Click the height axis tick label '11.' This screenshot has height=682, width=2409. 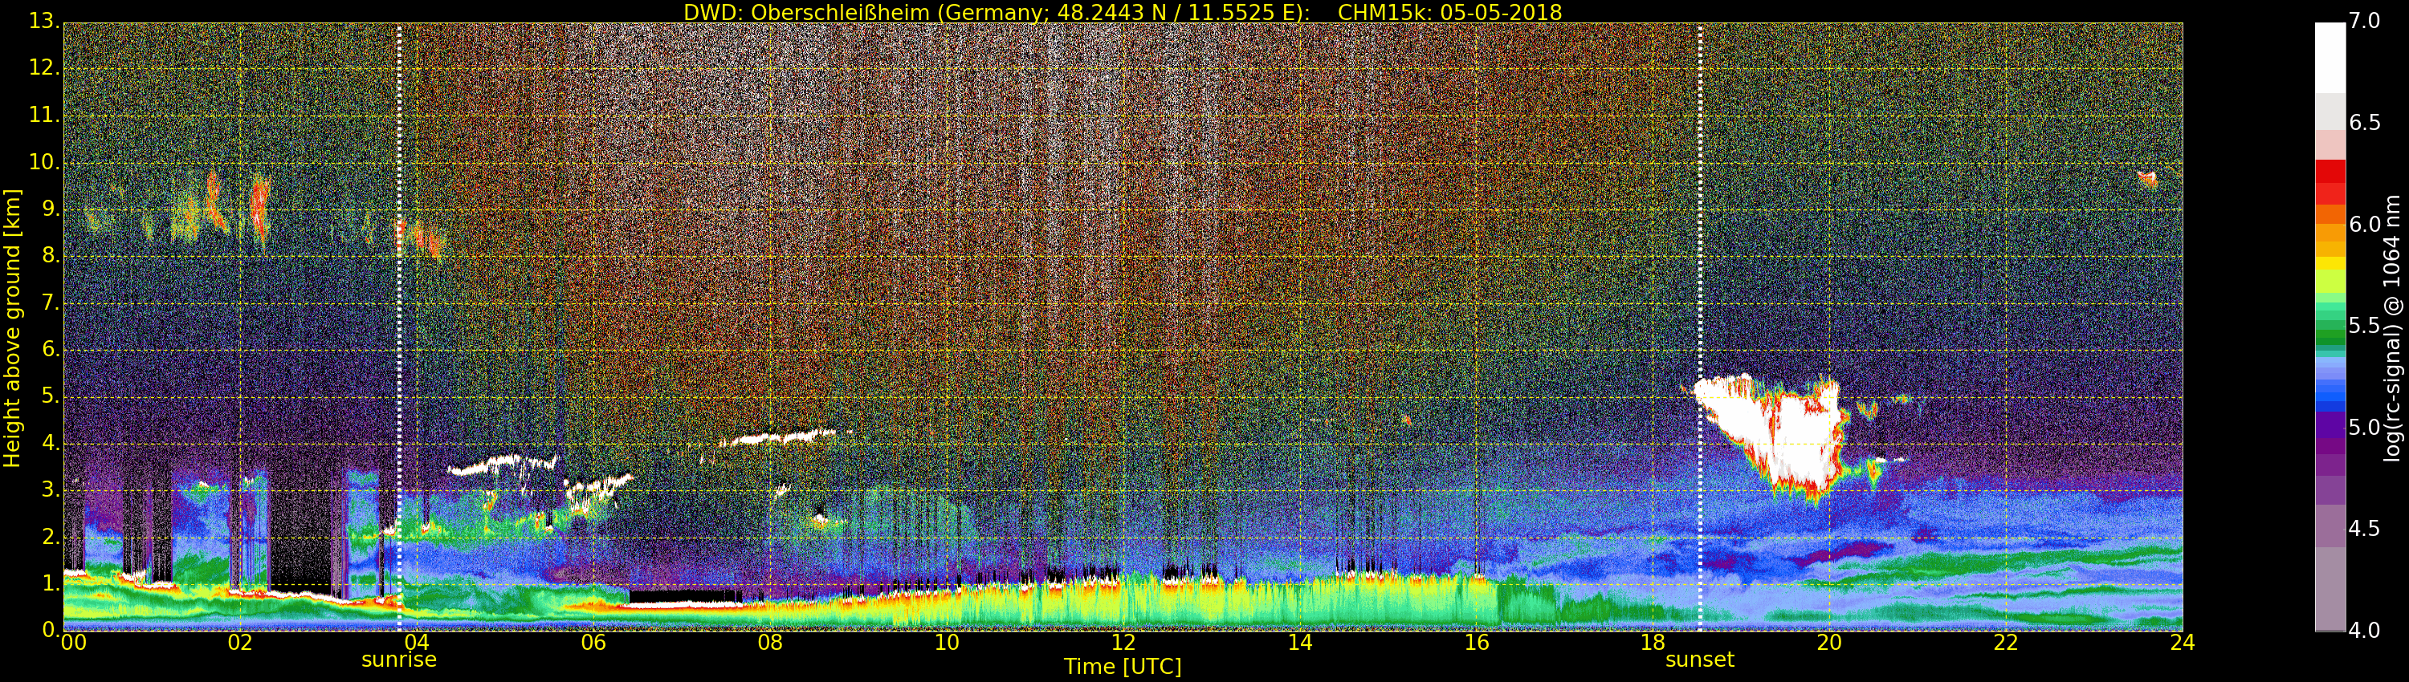point(44,115)
